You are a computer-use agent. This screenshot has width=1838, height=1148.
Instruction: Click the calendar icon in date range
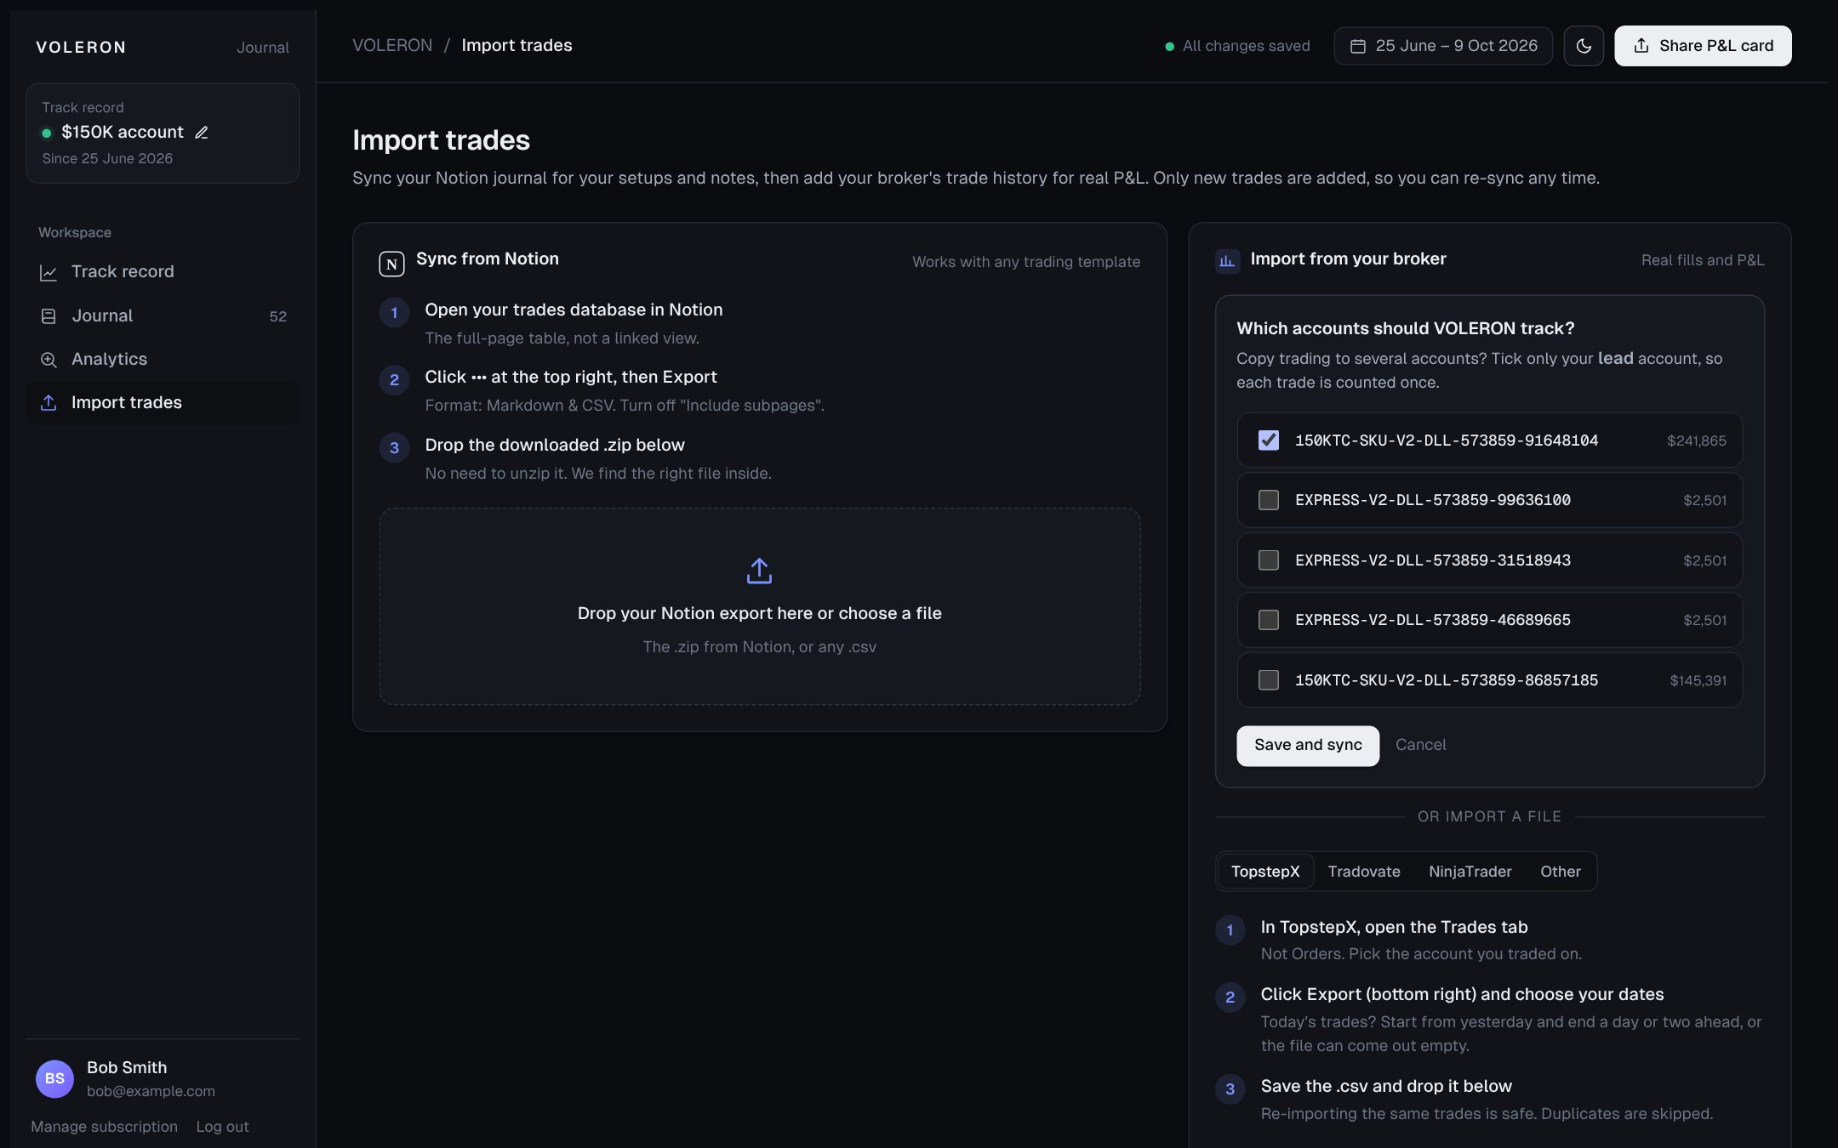coord(1358,46)
